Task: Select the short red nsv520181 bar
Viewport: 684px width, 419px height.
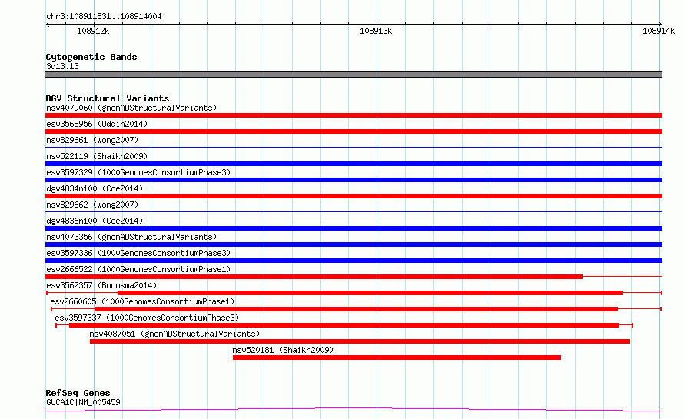Action: 397,357
